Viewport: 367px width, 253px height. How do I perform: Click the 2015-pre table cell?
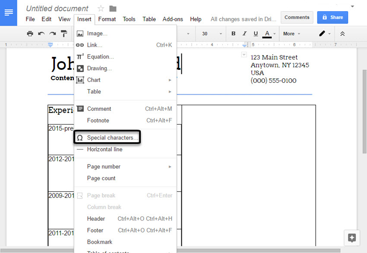[x=61, y=140]
